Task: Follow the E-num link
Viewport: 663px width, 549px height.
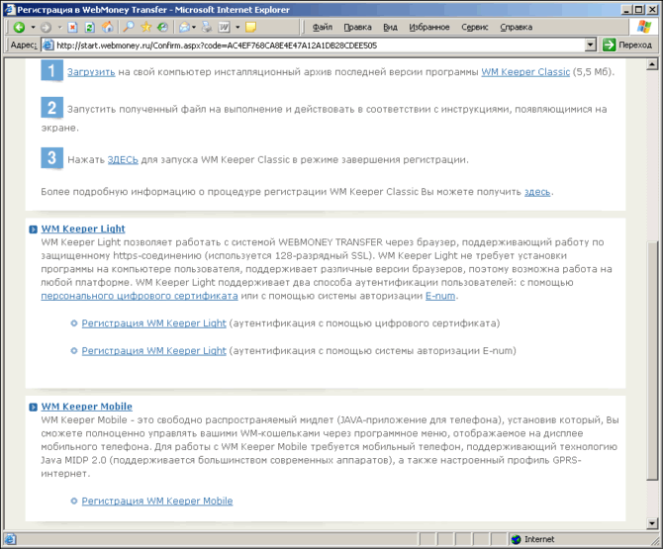Action: [440, 296]
